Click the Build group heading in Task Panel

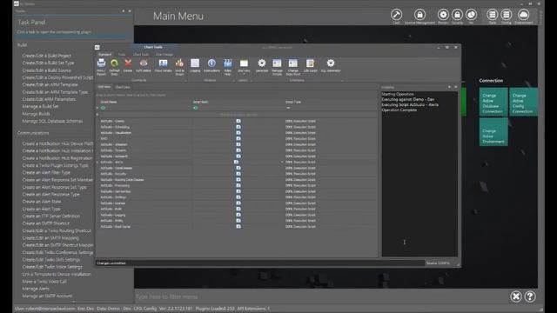(x=22, y=45)
